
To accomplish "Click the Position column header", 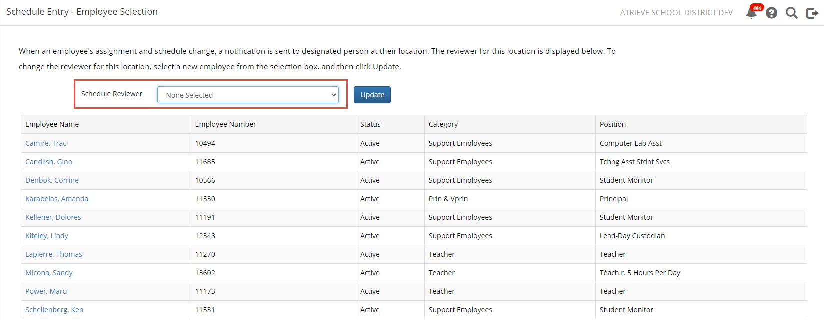I will coord(613,124).
